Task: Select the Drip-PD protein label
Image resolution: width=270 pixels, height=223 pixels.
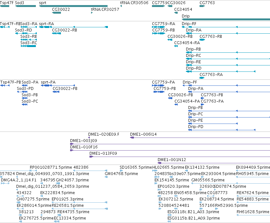Action: [x=196, y=127]
